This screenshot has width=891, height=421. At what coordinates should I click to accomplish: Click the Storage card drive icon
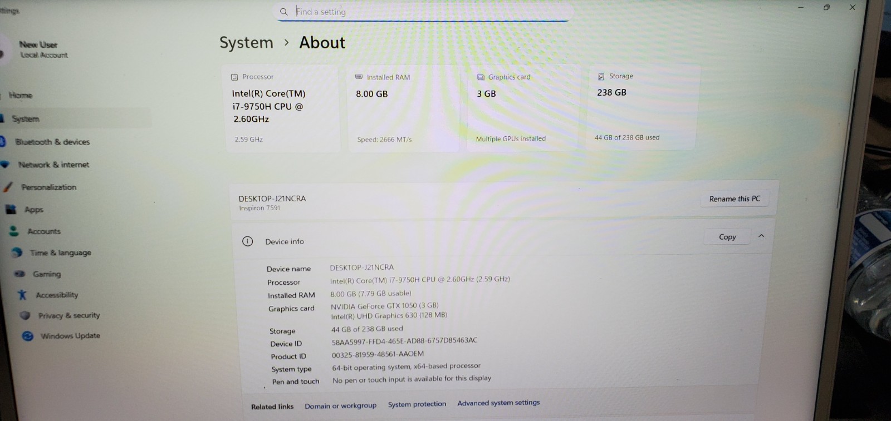pyautogui.click(x=601, y=76)
